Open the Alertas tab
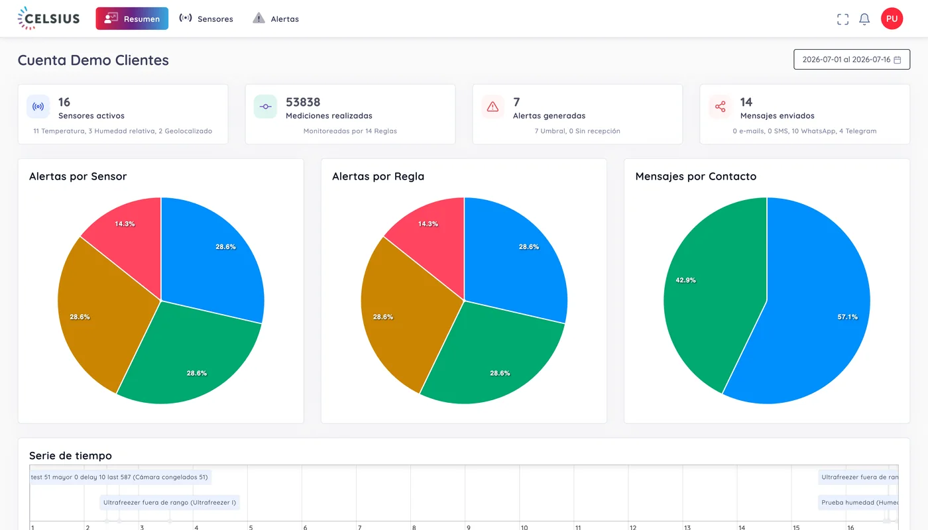 (x=276, y=19)
